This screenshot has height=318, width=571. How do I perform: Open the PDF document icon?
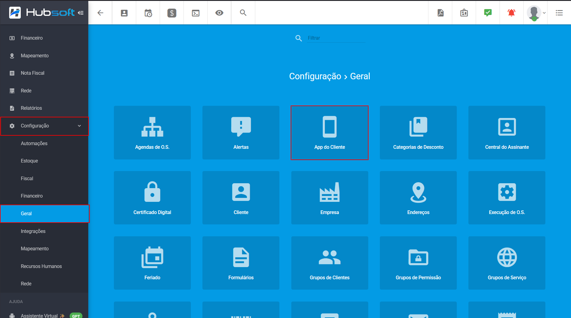440,13
